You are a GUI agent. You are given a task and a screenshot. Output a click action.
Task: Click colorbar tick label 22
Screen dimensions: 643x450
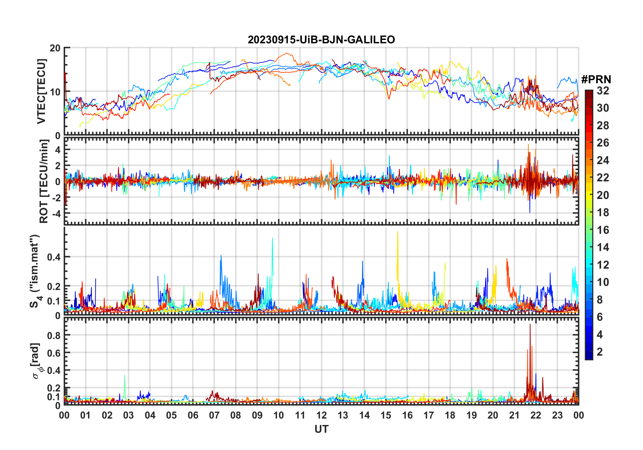[603, 178]
